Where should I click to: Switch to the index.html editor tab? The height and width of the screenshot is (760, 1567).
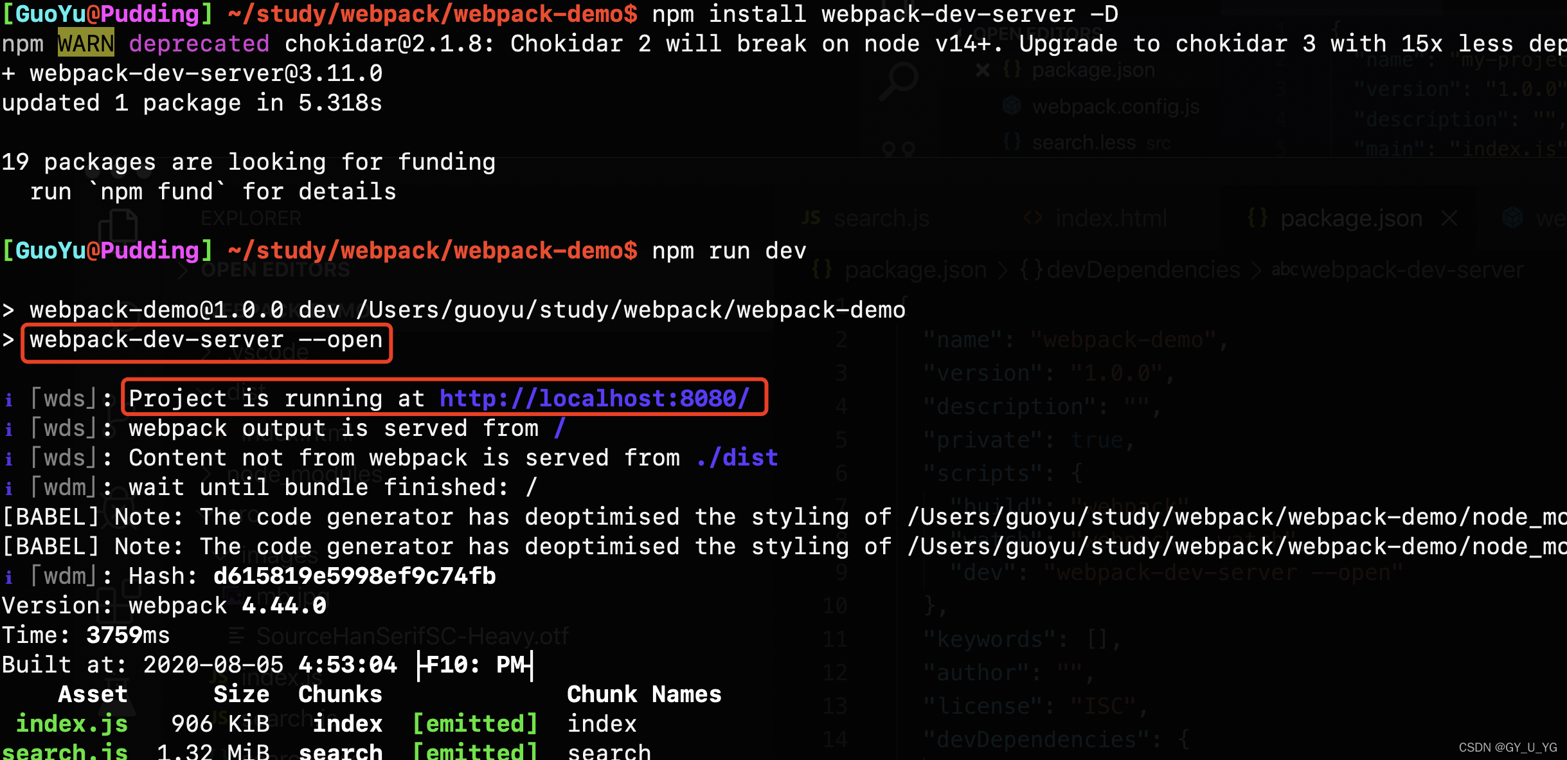click(x=1111, y=219)
